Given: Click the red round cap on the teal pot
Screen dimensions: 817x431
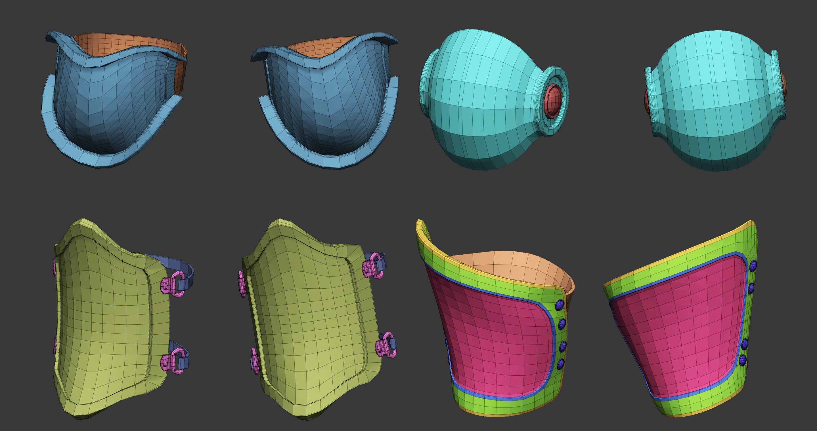Looking at the screenshot, I should 554,101.
